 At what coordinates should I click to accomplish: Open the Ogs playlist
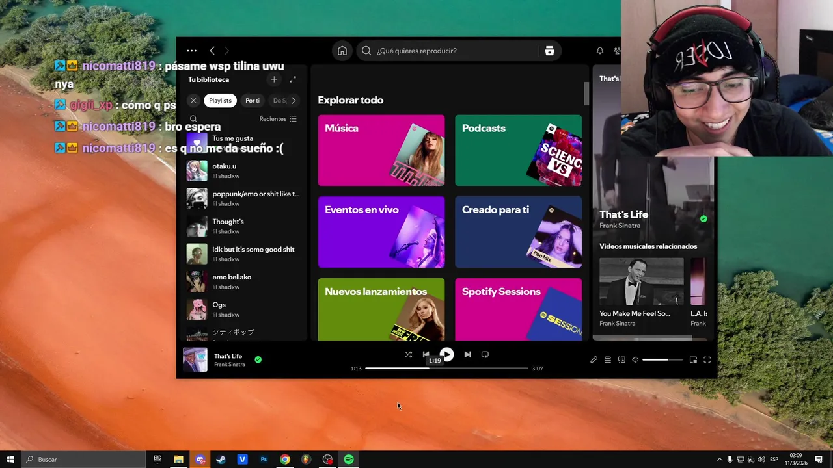point(242,309)
